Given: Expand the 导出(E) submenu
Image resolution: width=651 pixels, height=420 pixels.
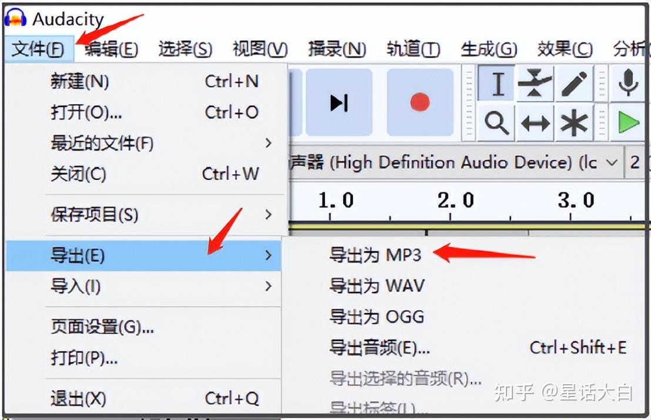Looking at the screenshot, I should (143, 255).
